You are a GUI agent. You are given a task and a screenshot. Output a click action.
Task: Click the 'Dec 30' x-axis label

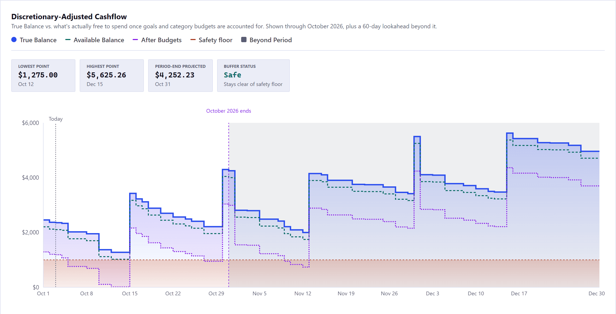pos(597,293)
